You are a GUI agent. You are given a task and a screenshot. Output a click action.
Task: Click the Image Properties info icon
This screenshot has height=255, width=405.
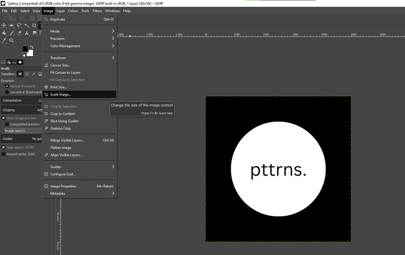pos(46,186)
